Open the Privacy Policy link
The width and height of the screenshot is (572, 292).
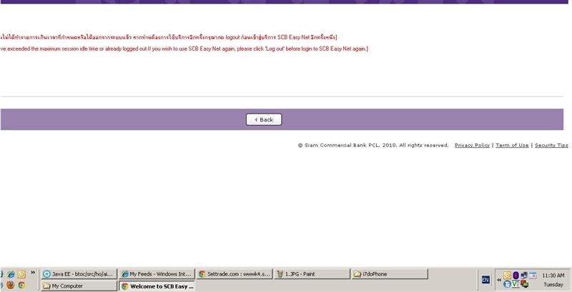pos(472,145)
